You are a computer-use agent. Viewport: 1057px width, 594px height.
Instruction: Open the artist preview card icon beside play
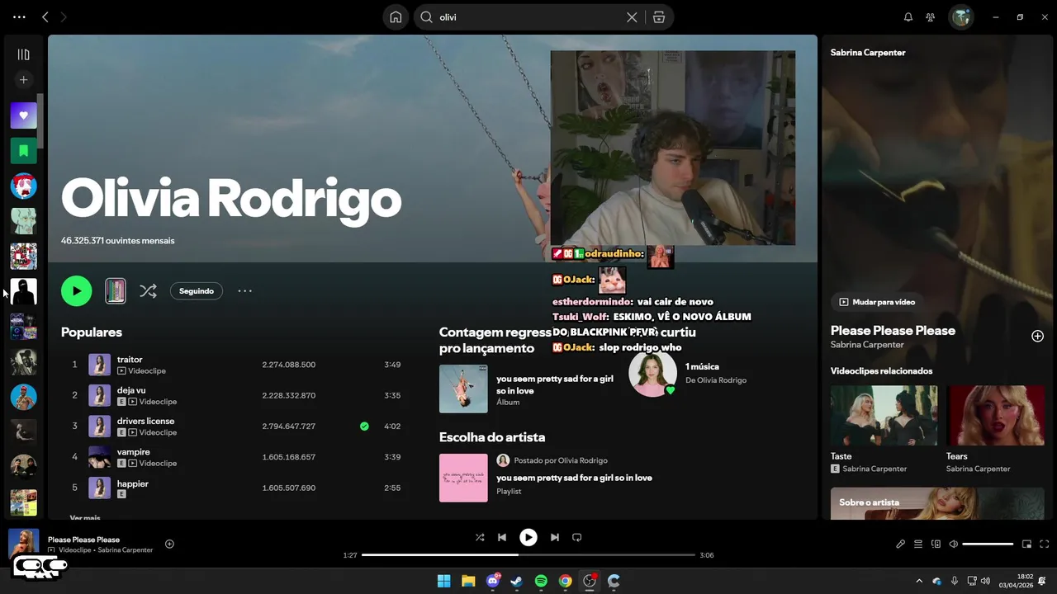pyautogui.click(x=116, y=290)
